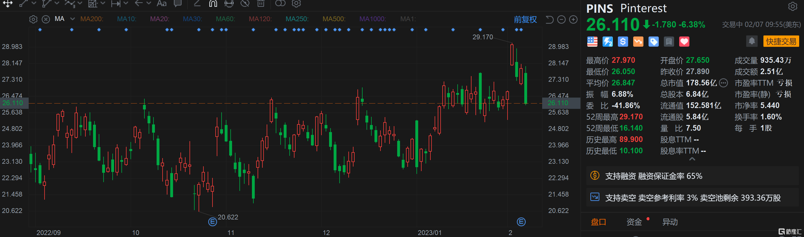Toggle hide all drawings eye icon
The width and height of the screenshot is (804, 237).
(x=245, y=3)
